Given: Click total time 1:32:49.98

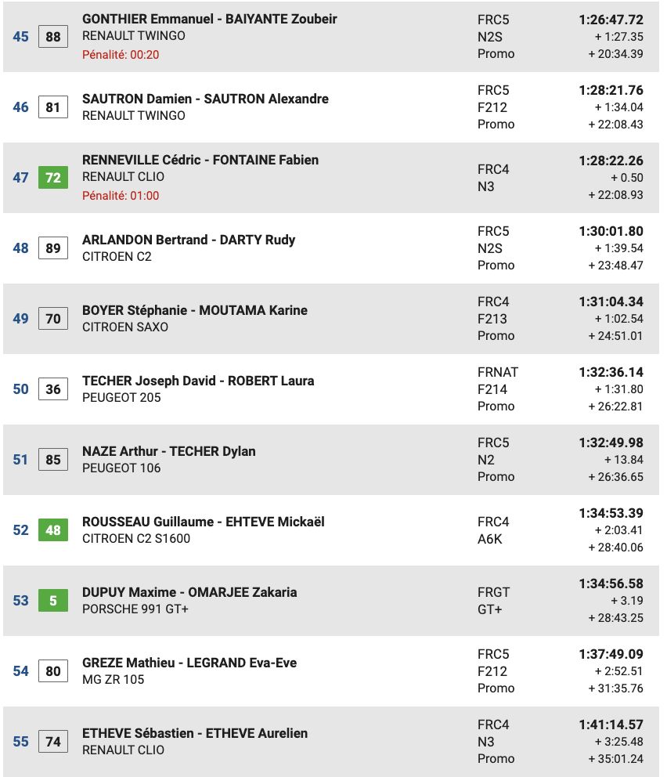Looking at the screenshot, I should tap(611, 443).
